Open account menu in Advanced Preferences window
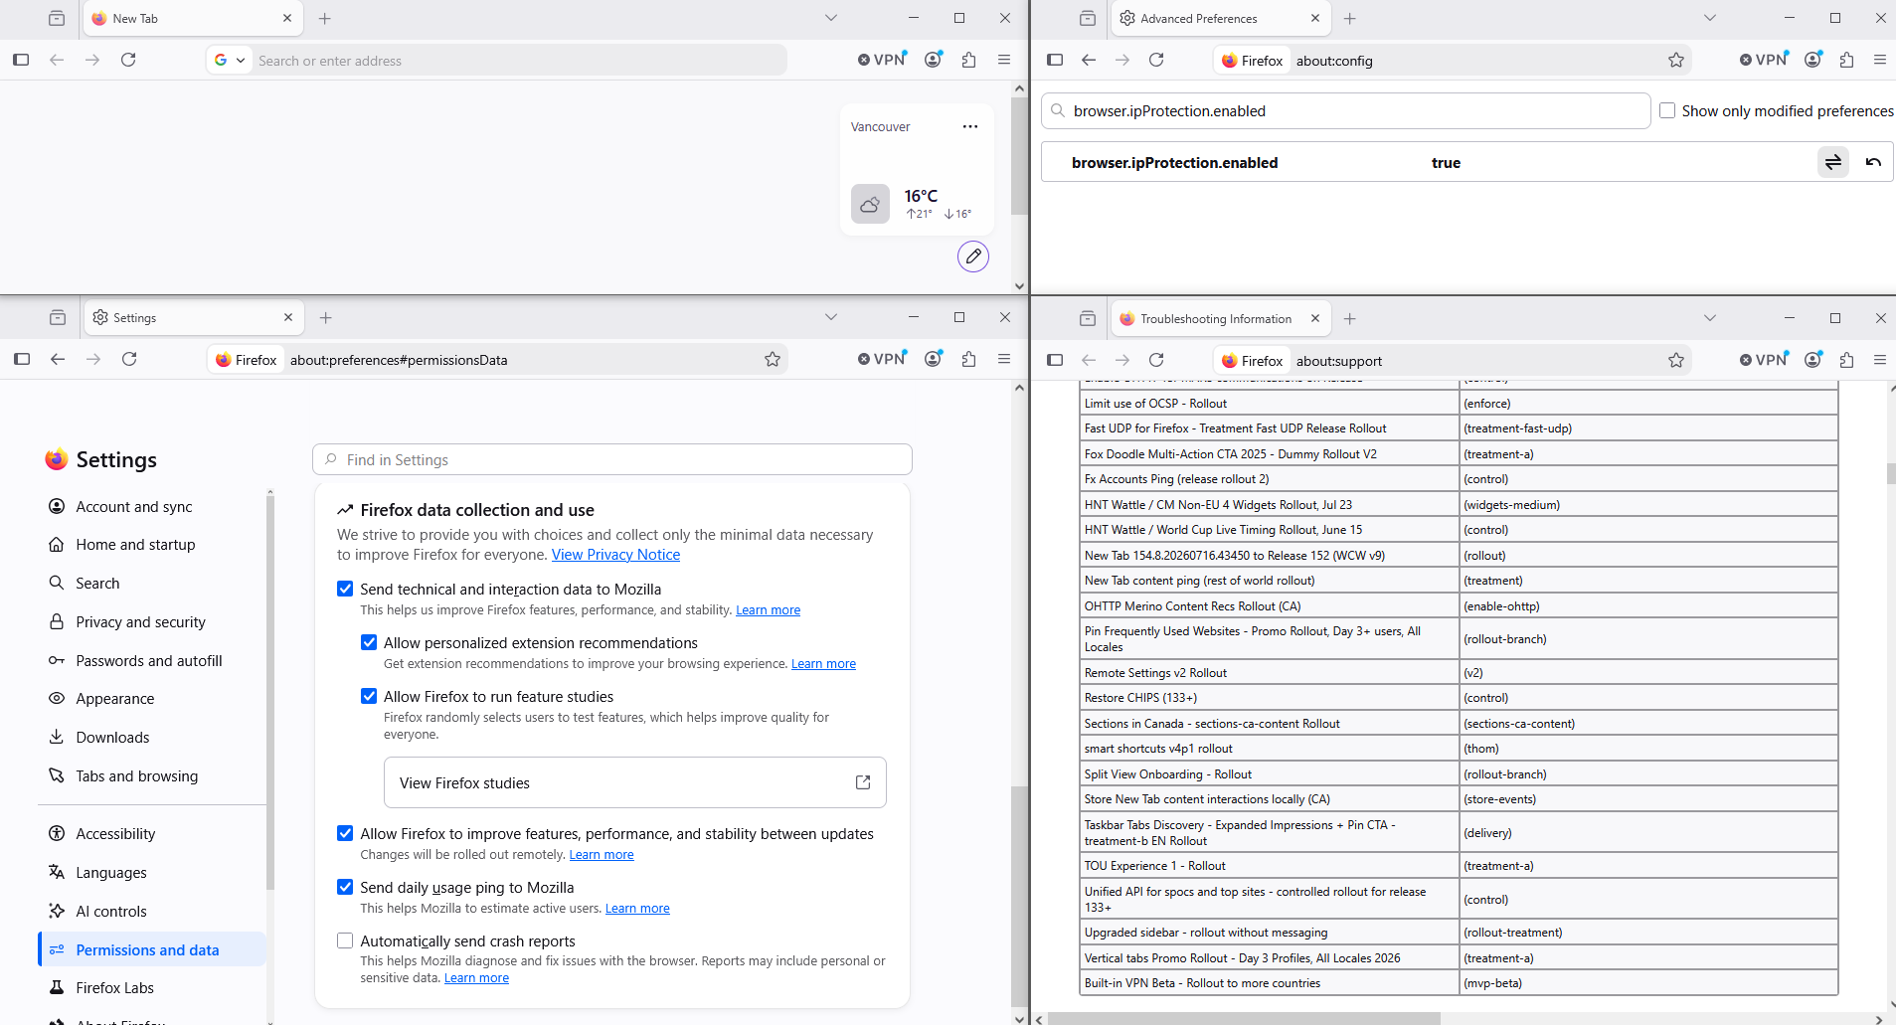Viewport: 1896px width, 1025px height. (1813, 60)
